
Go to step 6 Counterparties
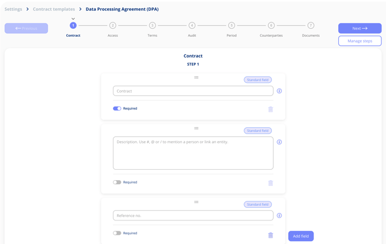tap(271, 25)
